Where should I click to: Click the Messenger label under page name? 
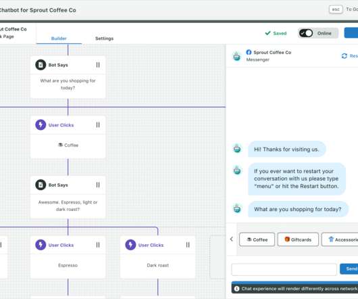pos(258,60)
